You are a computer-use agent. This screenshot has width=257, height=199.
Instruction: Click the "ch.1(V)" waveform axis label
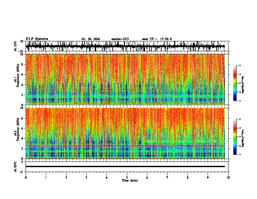(16, 46)
